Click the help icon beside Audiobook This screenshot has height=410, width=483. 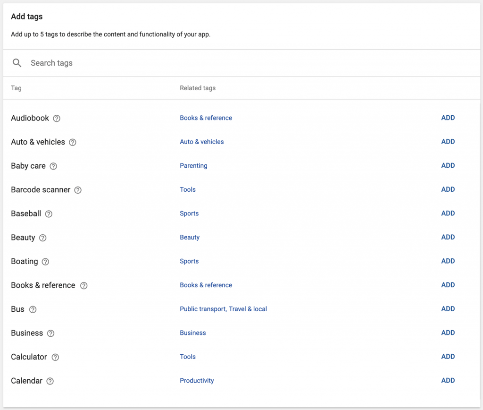[57, 119]
